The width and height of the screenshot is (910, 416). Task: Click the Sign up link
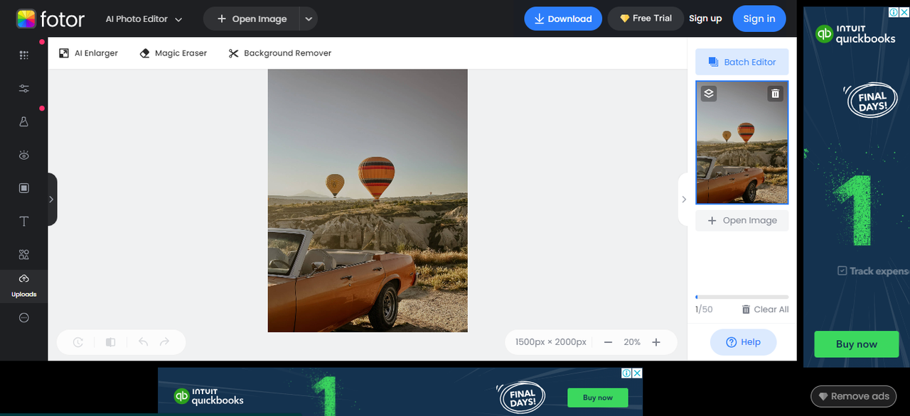click(705, 18)
